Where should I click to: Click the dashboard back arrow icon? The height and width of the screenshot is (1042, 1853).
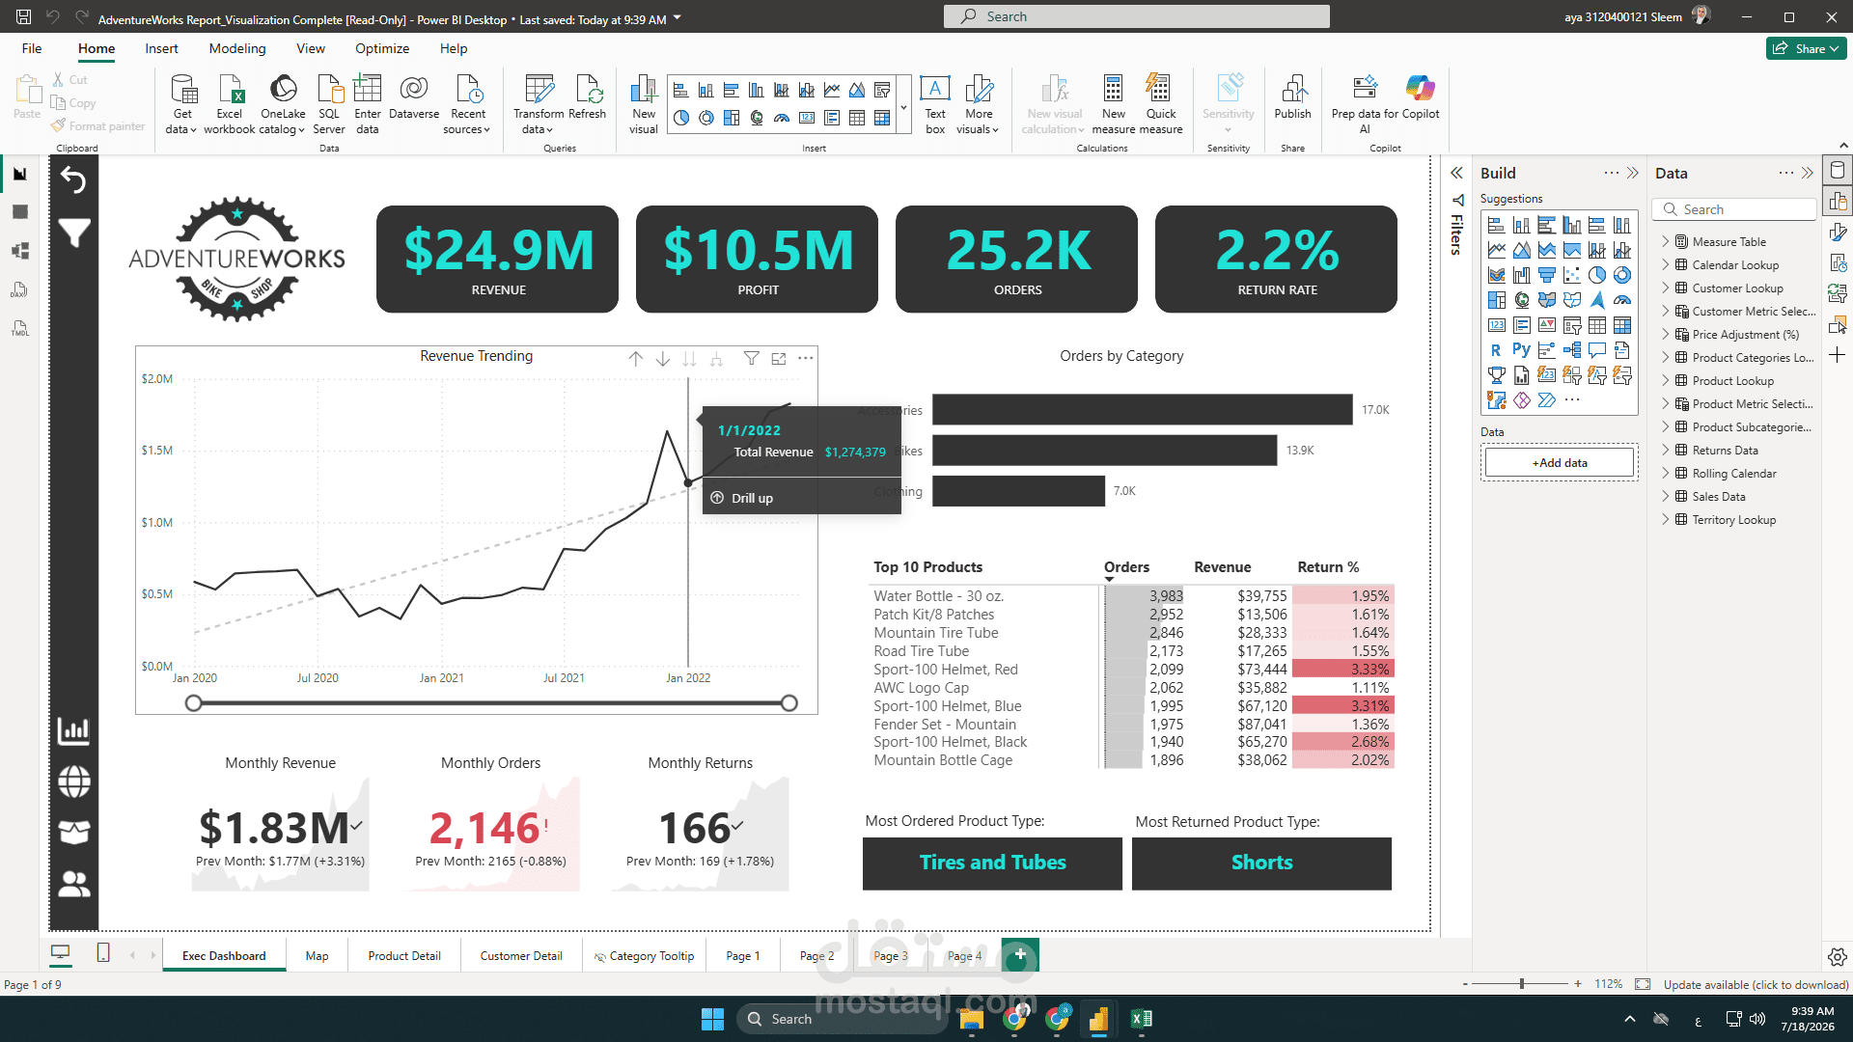pos(74,179)
